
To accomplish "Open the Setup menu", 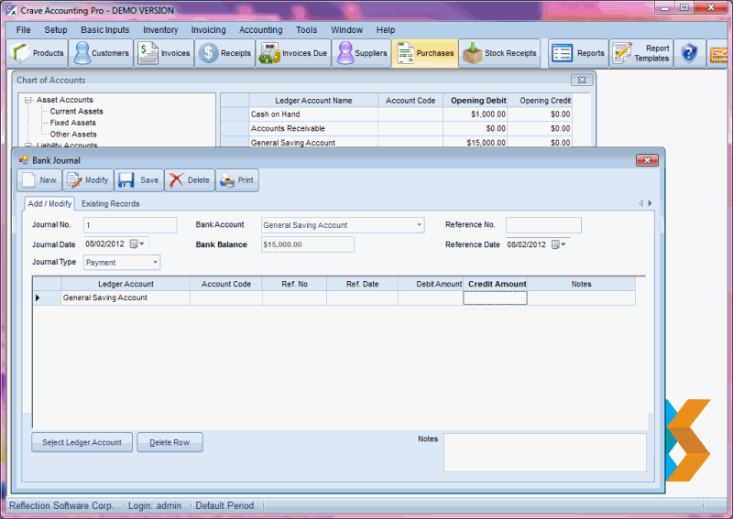I will [56, 30].
